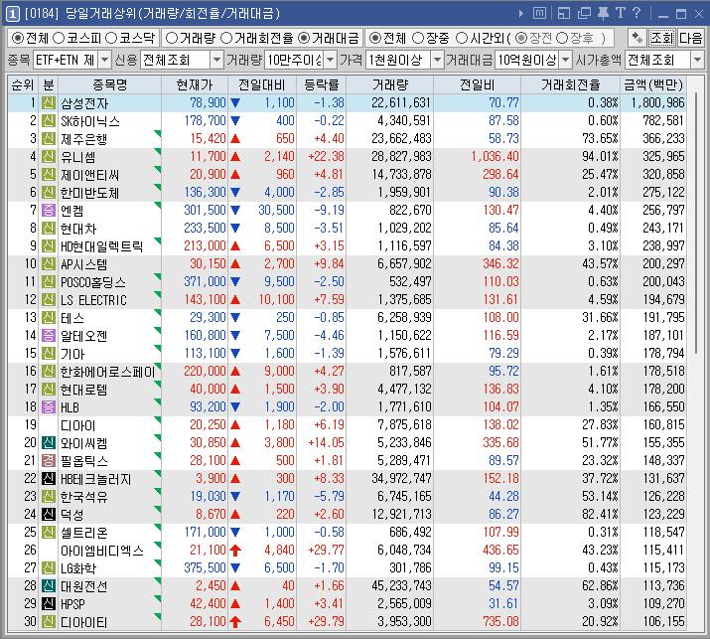Select the 전체 session radio beside 장중
710x639 pixels.
375,38
